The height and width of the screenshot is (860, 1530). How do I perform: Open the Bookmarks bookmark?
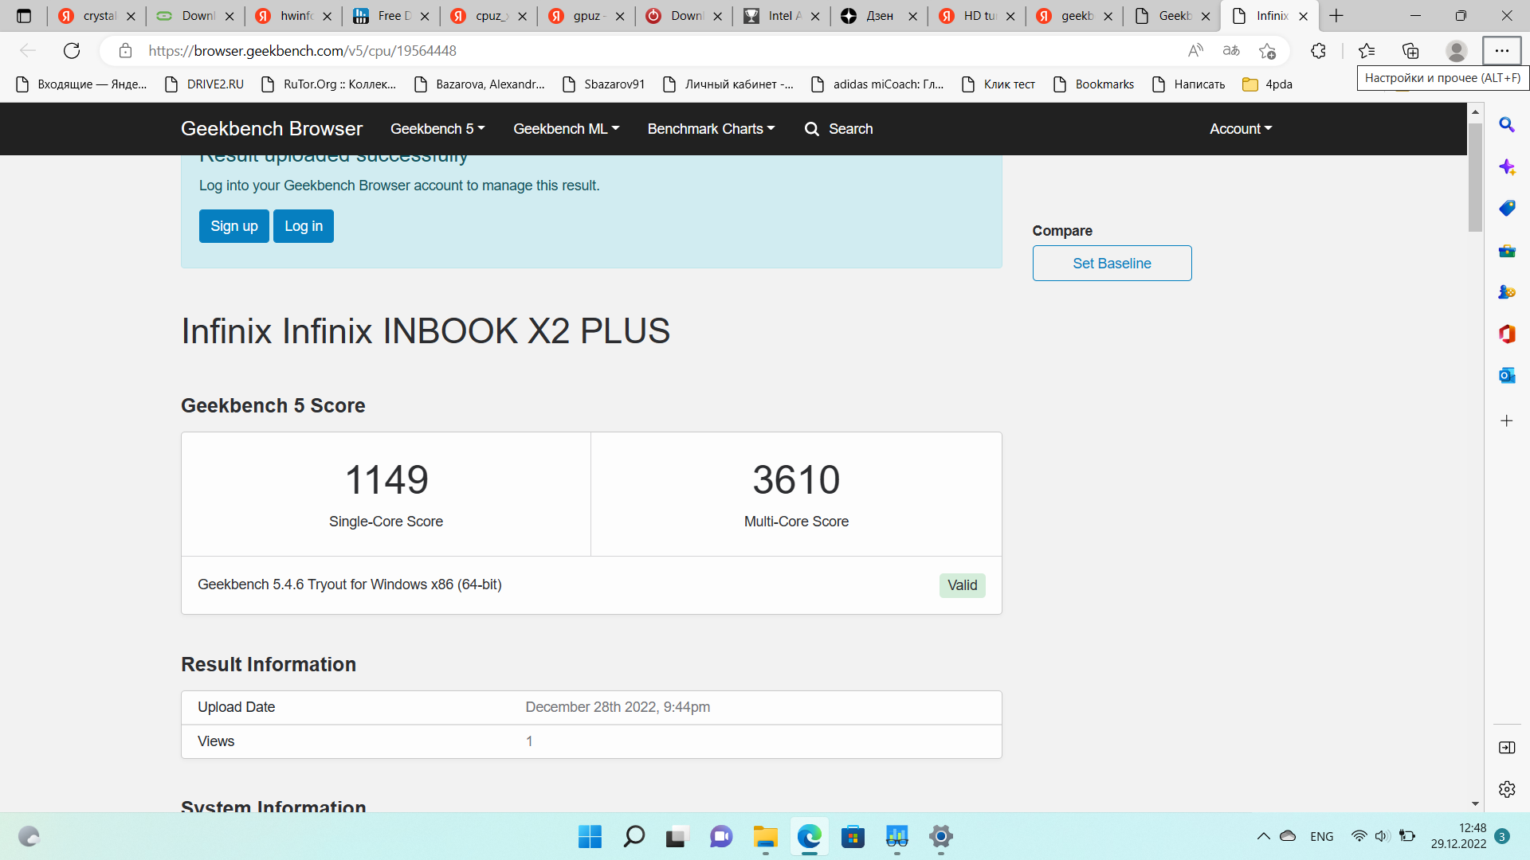(1093, 84)
